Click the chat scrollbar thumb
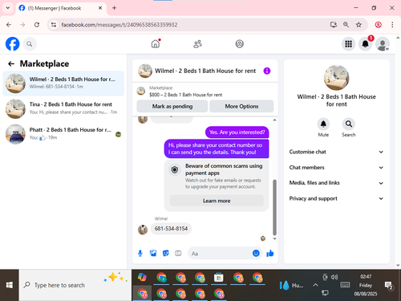Viewport: 401px width, 301px height. point(274,207)
